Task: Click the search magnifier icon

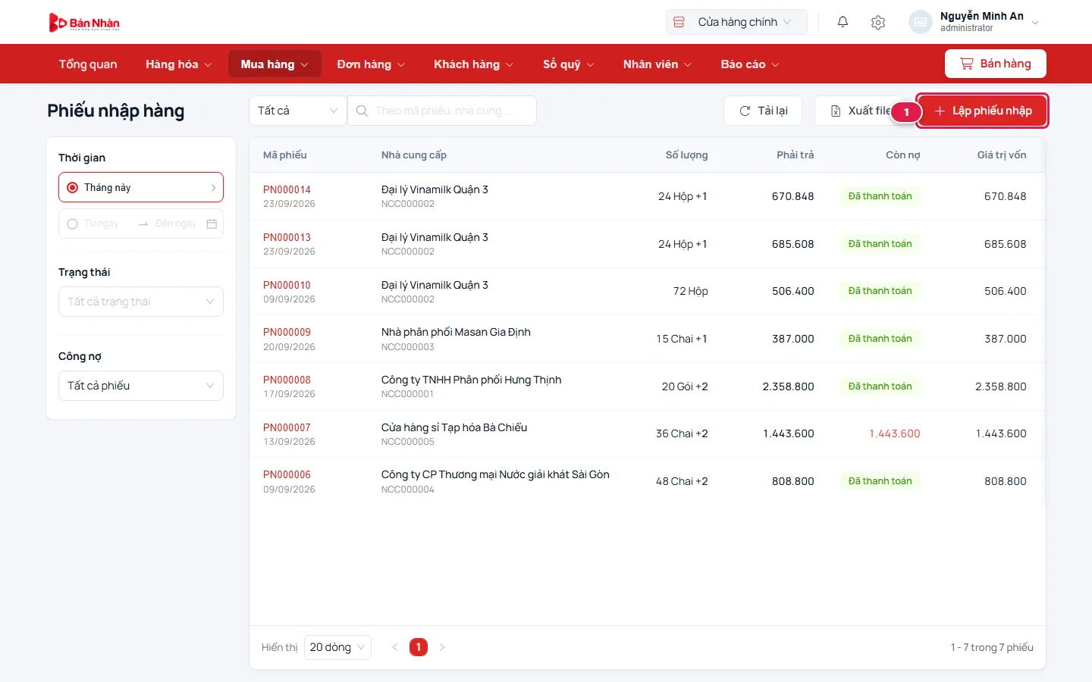Action: [362, 111]
